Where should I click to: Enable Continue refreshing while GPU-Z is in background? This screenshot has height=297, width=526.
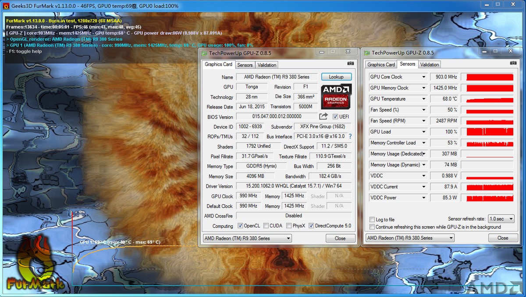point(372,227)
